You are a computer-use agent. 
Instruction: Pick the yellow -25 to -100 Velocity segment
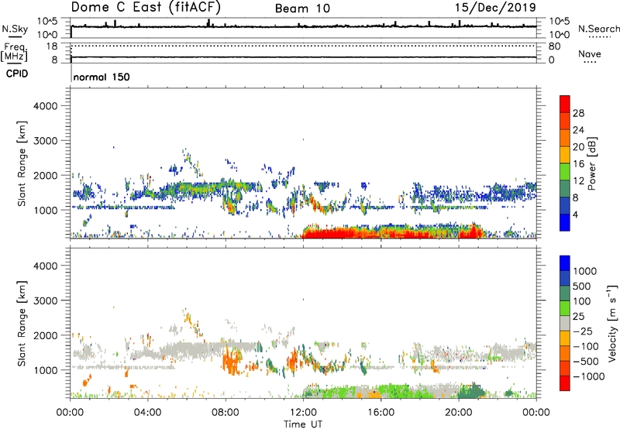pyautogui.click(x=565, y=338)
